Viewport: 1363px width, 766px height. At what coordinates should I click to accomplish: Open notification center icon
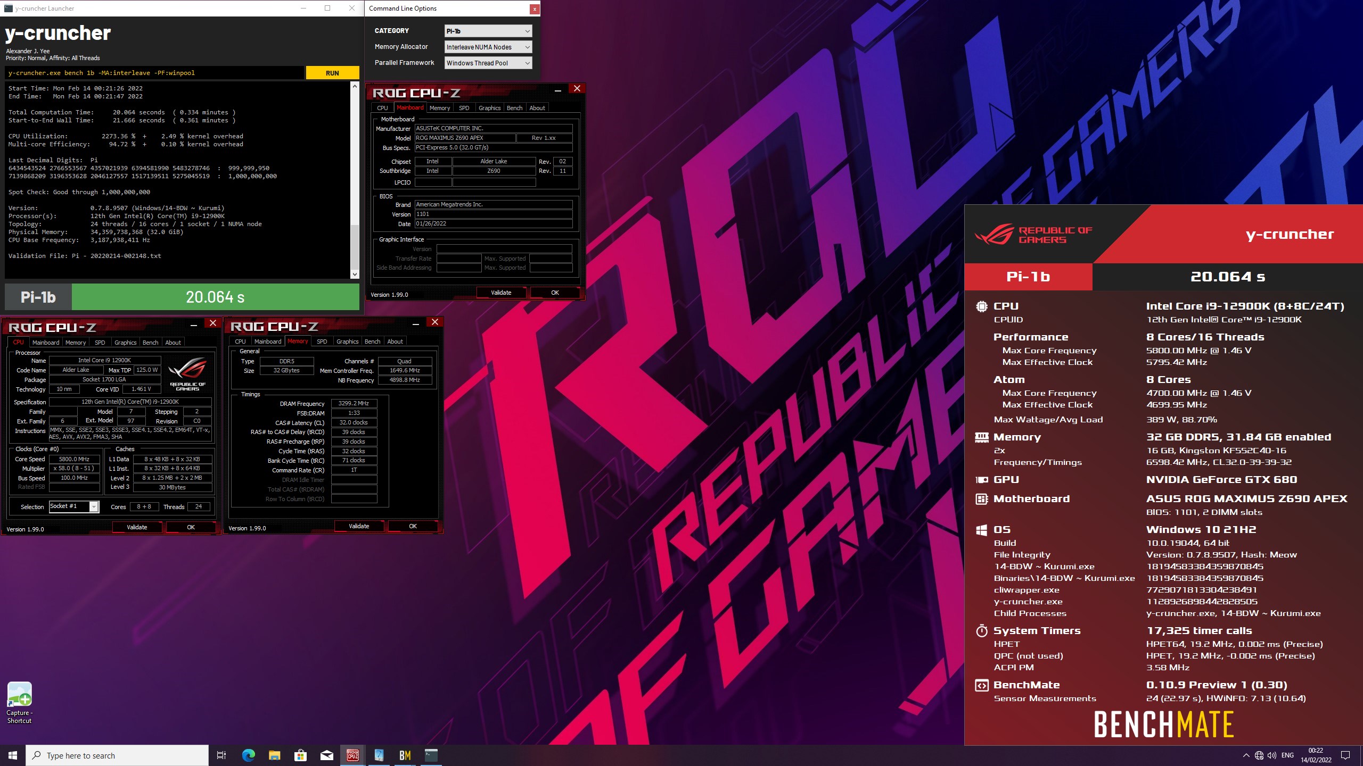(x=1345, y=755)
